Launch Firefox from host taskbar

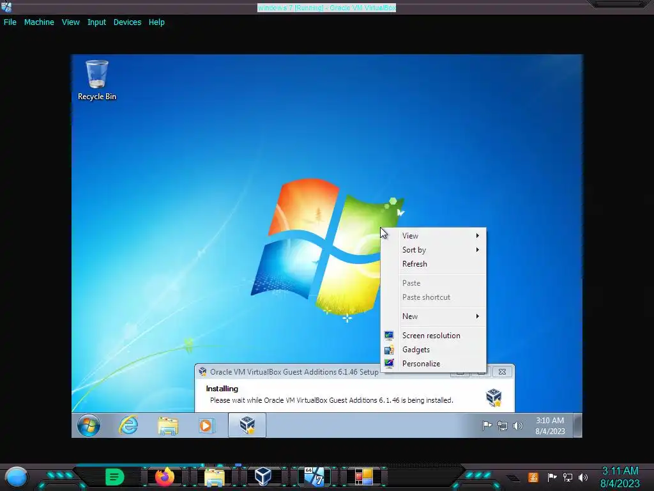point(164,477)
